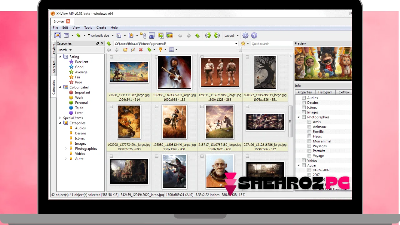Click the browser toolbar view grid icon

click(x=171, y=50)
